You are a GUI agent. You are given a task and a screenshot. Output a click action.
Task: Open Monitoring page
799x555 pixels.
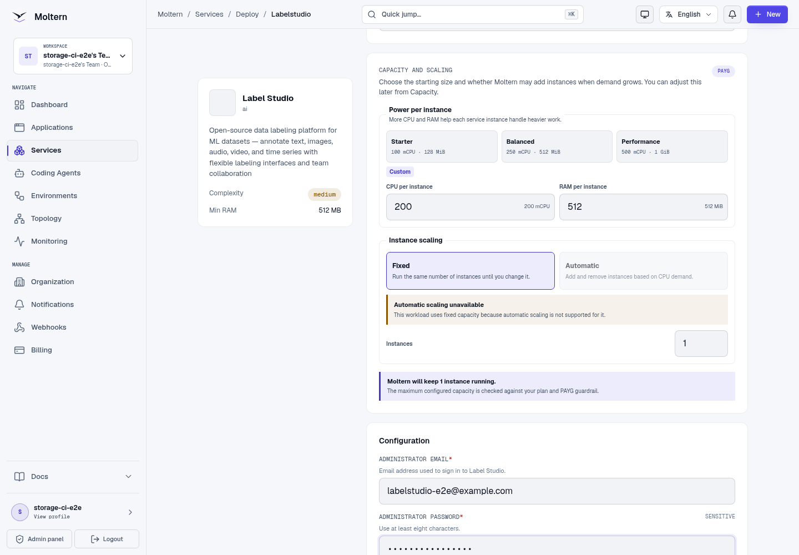pyautogui.click(x=72, y=241)
